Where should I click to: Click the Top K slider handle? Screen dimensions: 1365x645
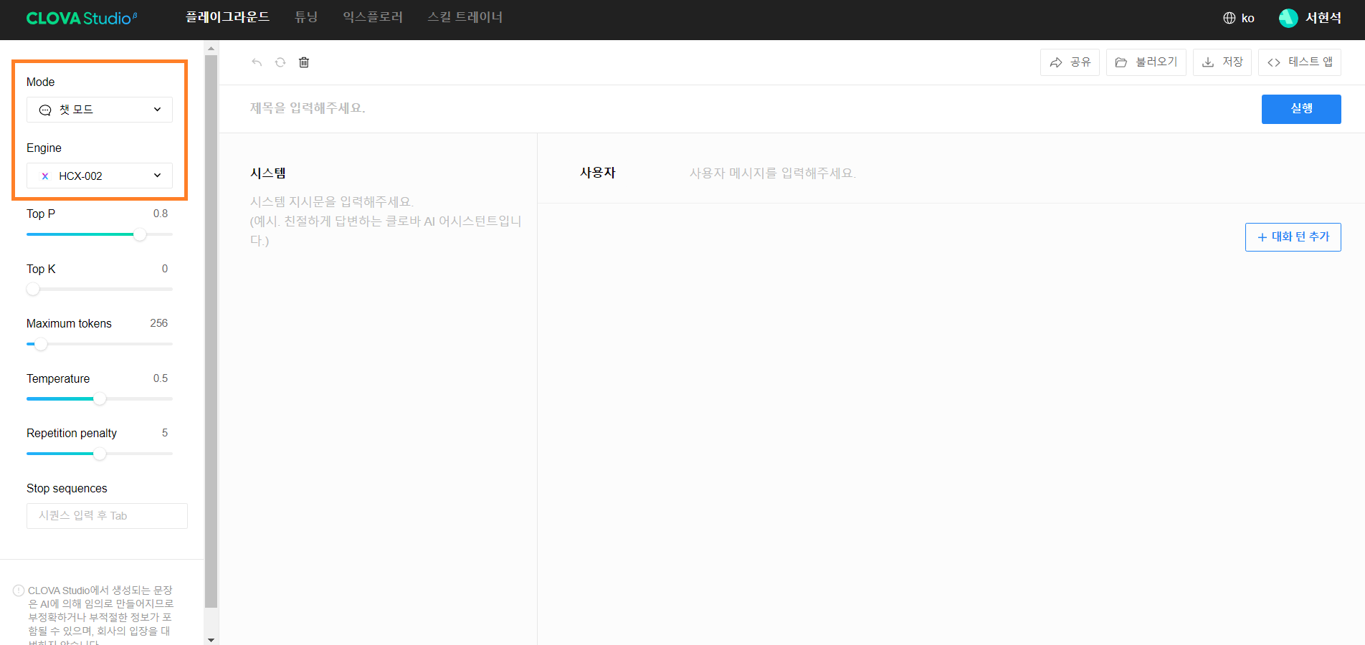tap(33, 289)
